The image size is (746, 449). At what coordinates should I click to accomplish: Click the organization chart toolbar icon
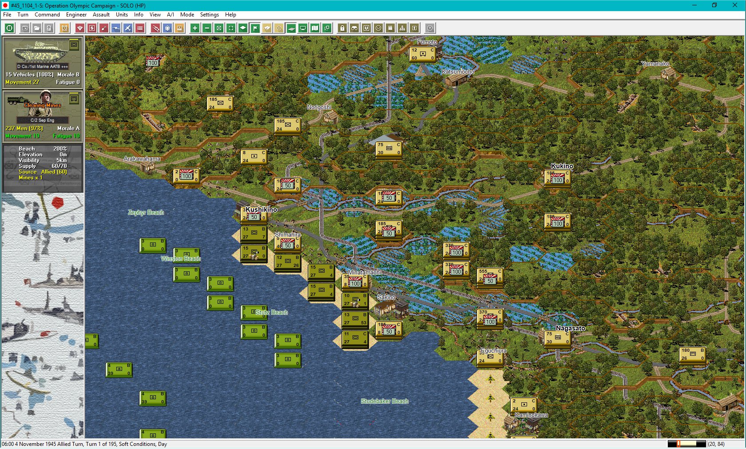402,28
